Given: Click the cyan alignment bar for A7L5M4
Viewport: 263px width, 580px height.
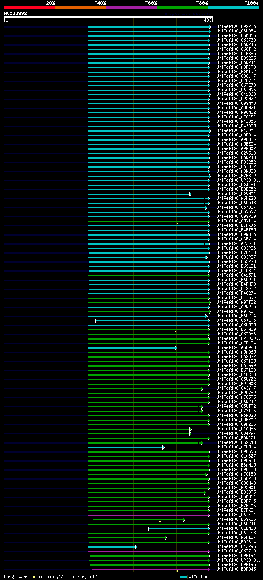Looking at the screenshot, I should 125,447.
